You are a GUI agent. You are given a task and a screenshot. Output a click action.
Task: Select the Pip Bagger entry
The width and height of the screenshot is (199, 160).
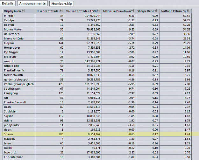(x=11, y=52)
